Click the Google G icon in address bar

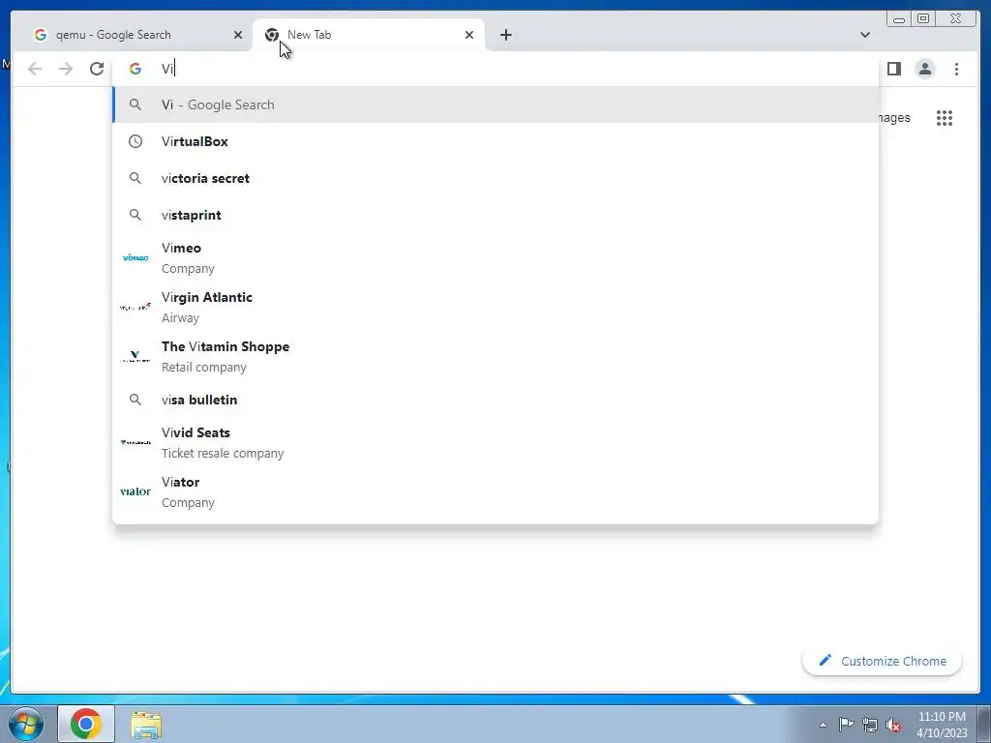pyautogui.click(x=135, y=69)
